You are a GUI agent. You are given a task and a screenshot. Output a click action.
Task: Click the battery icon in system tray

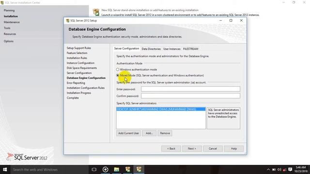tap(274, 170)
